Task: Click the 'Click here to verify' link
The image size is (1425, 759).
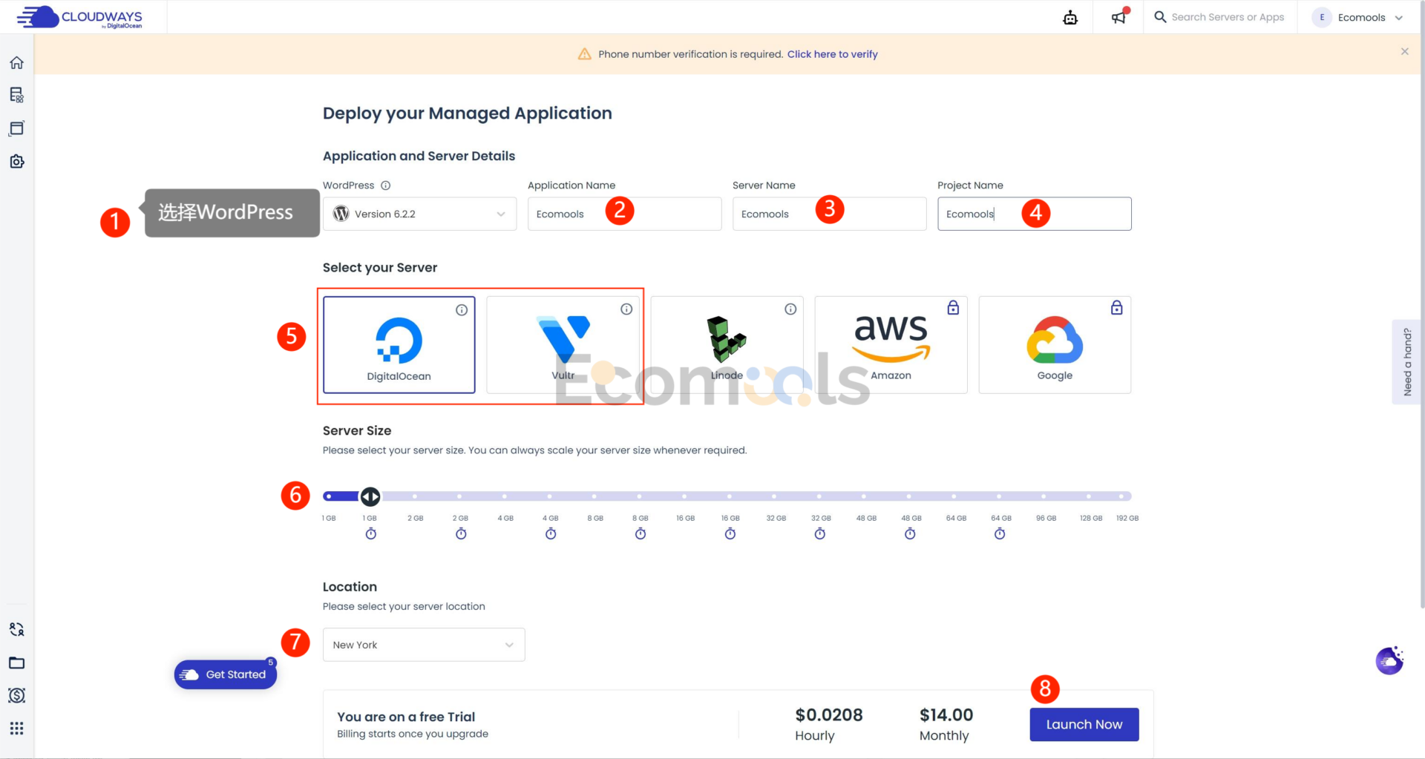Action: coord(832,54)
